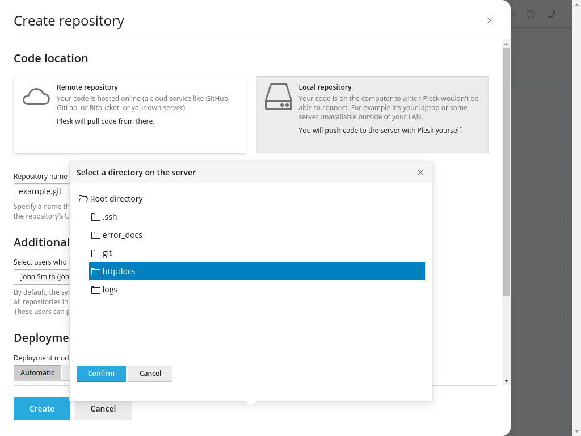Cancel the directory selection popup

click(x=150, y=373)
